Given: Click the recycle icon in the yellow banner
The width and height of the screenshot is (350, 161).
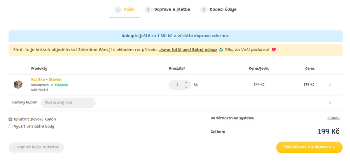Looking at the screenshot, I should click(x=221, y=50).
